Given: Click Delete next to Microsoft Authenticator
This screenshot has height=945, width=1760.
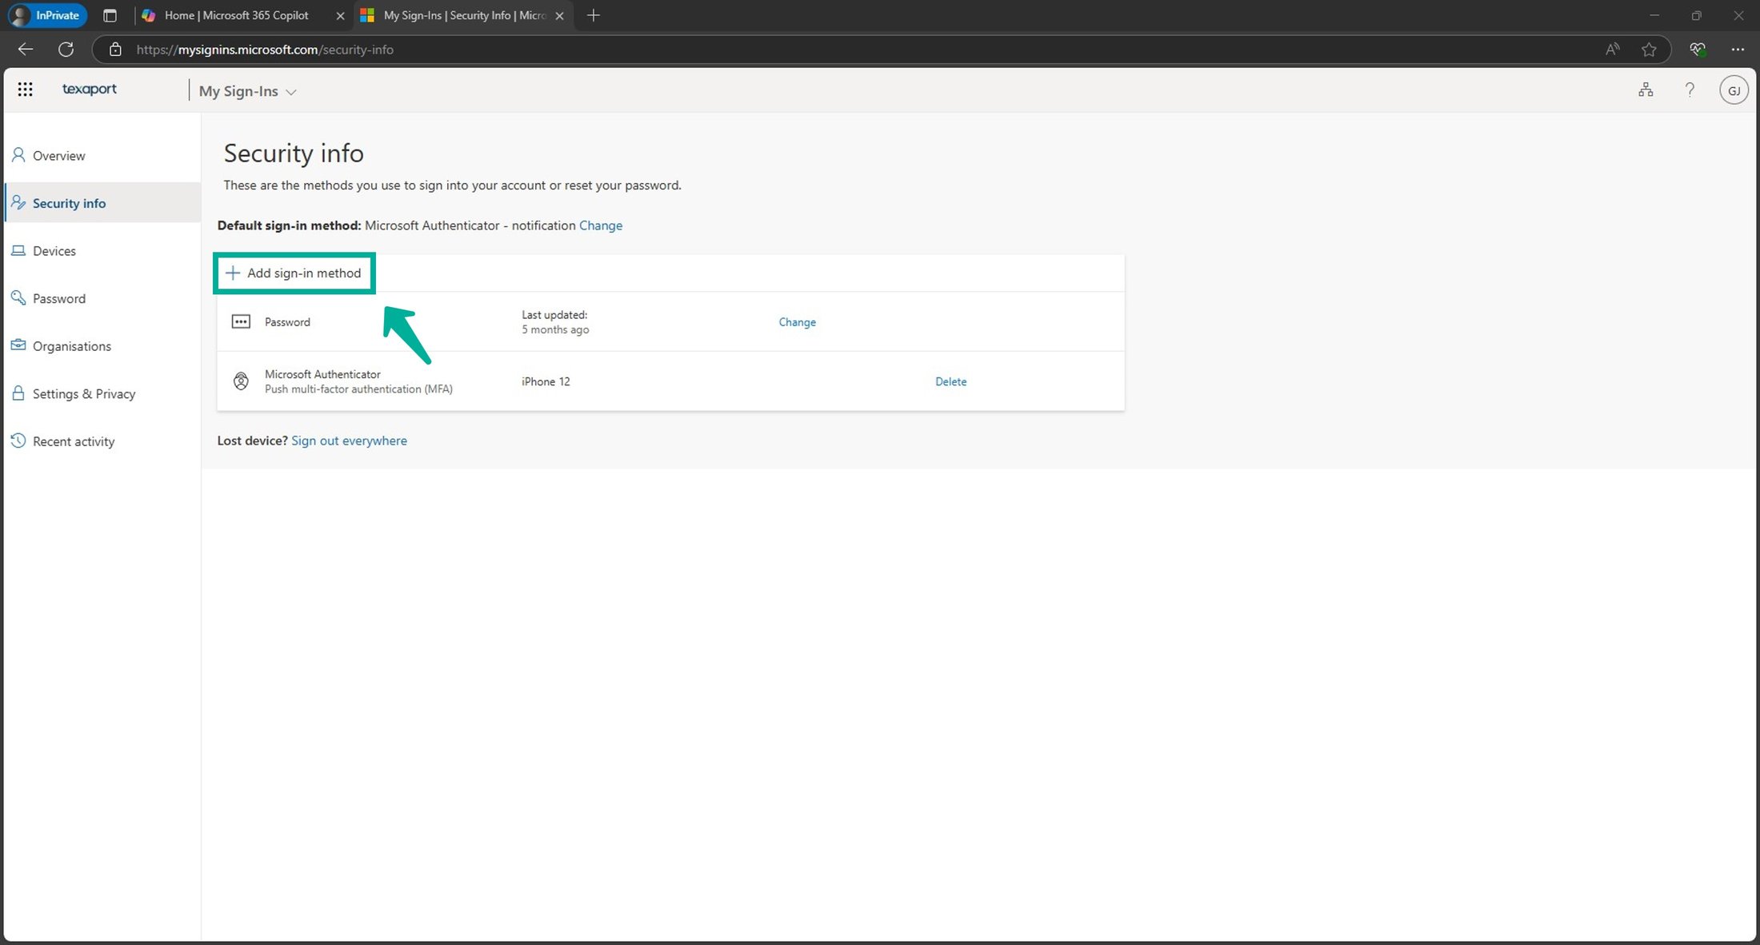Looking at the screenshot, I should (950, 381).
